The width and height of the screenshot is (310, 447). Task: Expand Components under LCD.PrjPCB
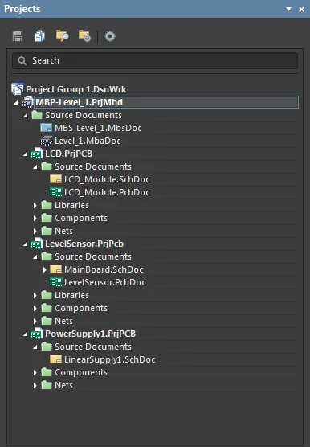[35, 218]
